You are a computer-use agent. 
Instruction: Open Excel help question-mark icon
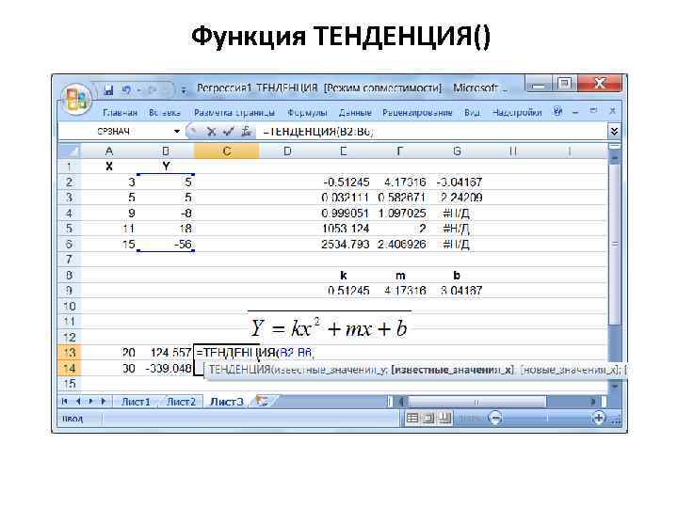(557, 112)
